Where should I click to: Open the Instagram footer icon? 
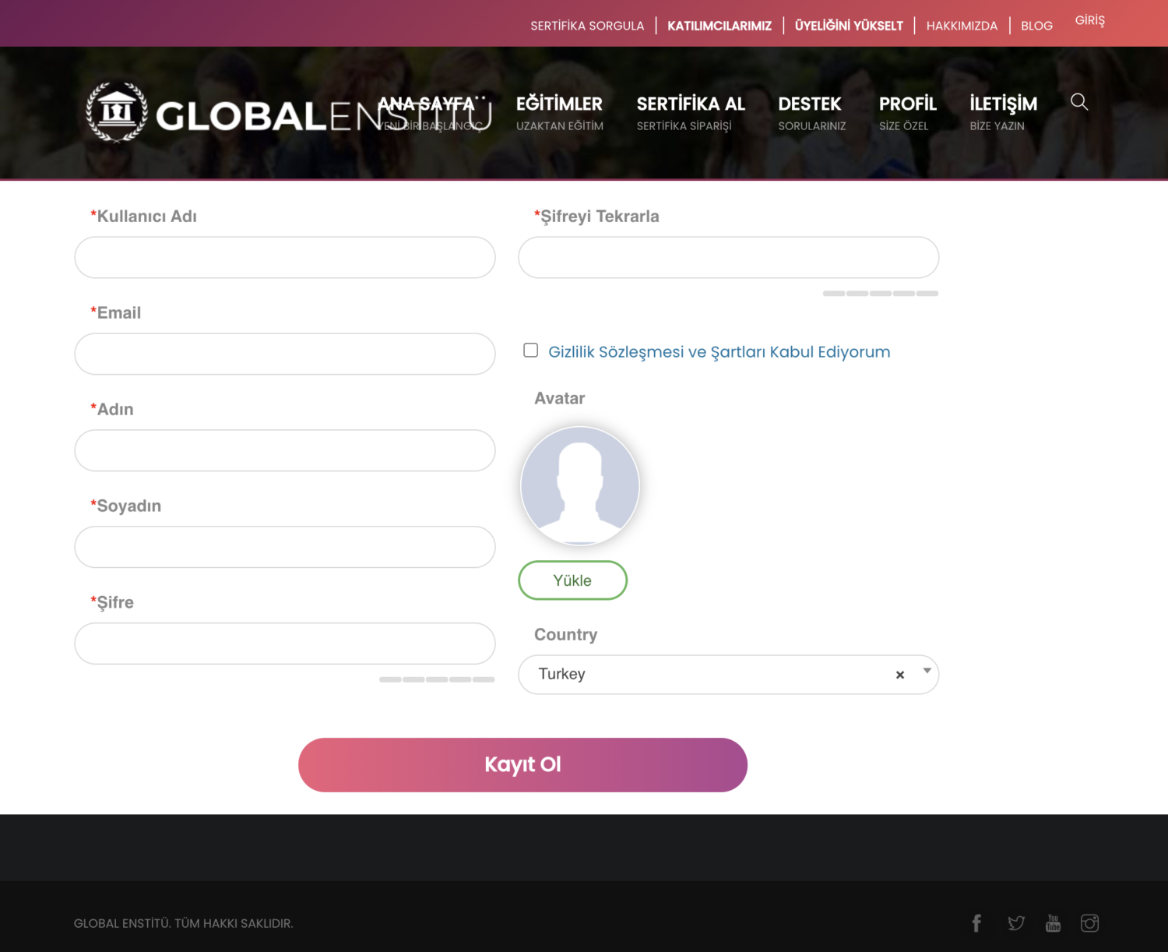pos(1089,923)
